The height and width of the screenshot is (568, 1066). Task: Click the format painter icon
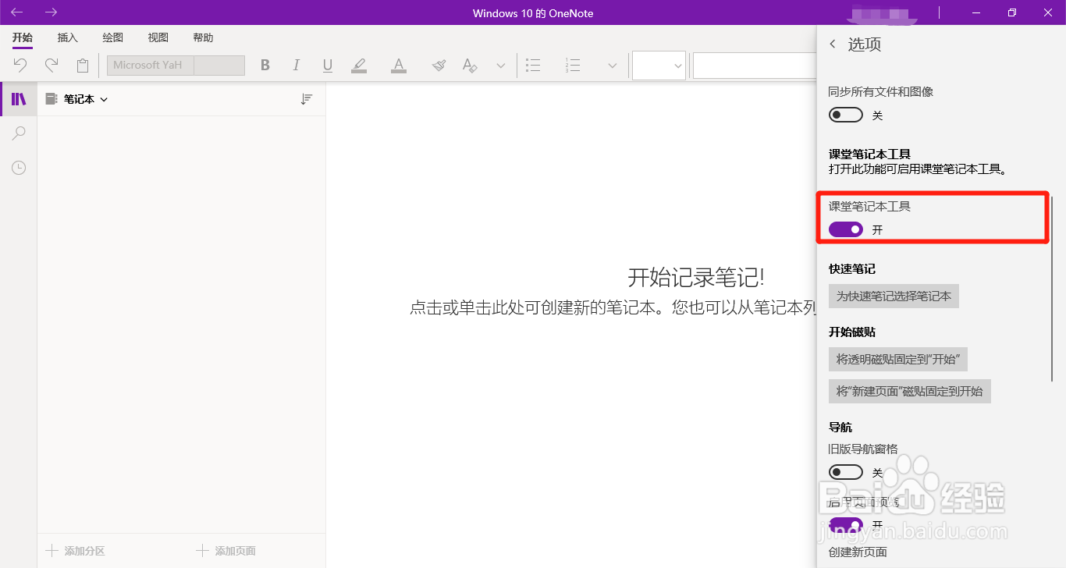tap(439, 66)
